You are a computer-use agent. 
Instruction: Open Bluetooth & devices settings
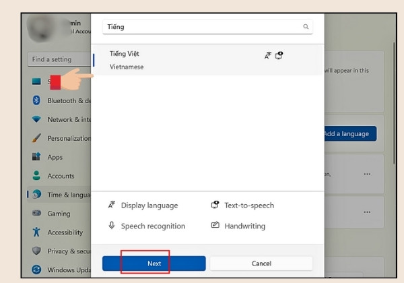coord(59,100)
